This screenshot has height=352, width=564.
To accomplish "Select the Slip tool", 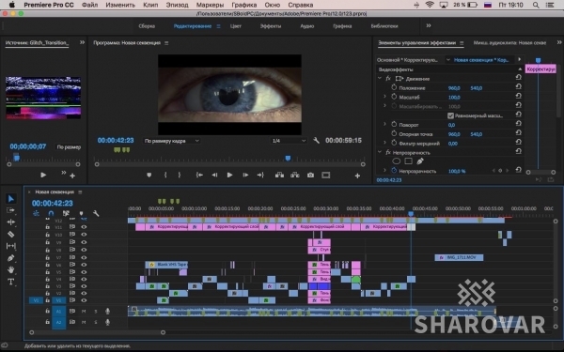I will (10, 246).
